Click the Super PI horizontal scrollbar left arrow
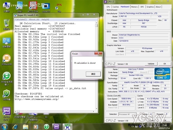This screenshot has height=130, width=173. (15, 111)
